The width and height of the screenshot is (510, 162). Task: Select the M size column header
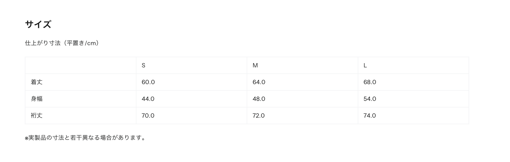coord(255,66)
